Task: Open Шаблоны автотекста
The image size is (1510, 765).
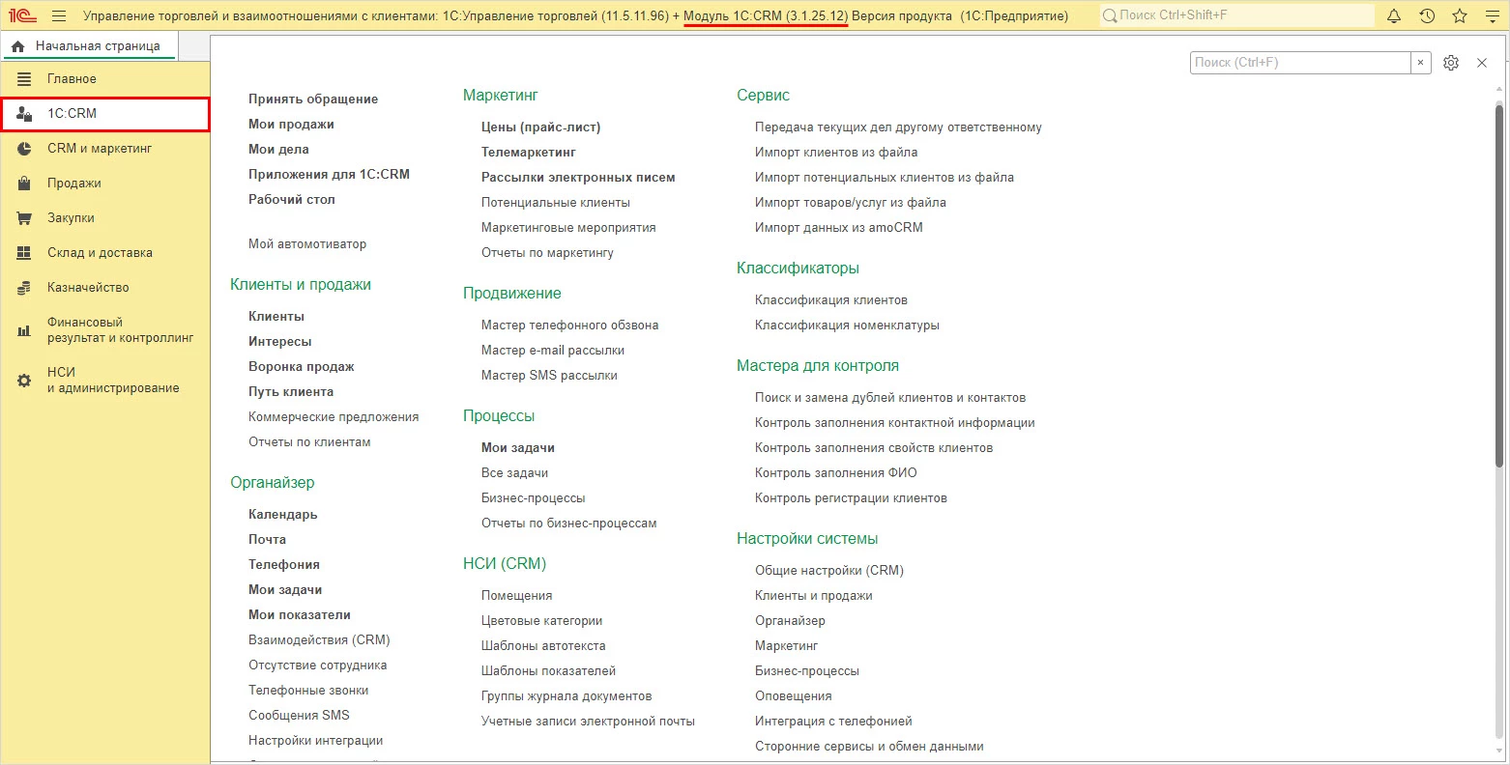Action: click(x=543, y=646)
